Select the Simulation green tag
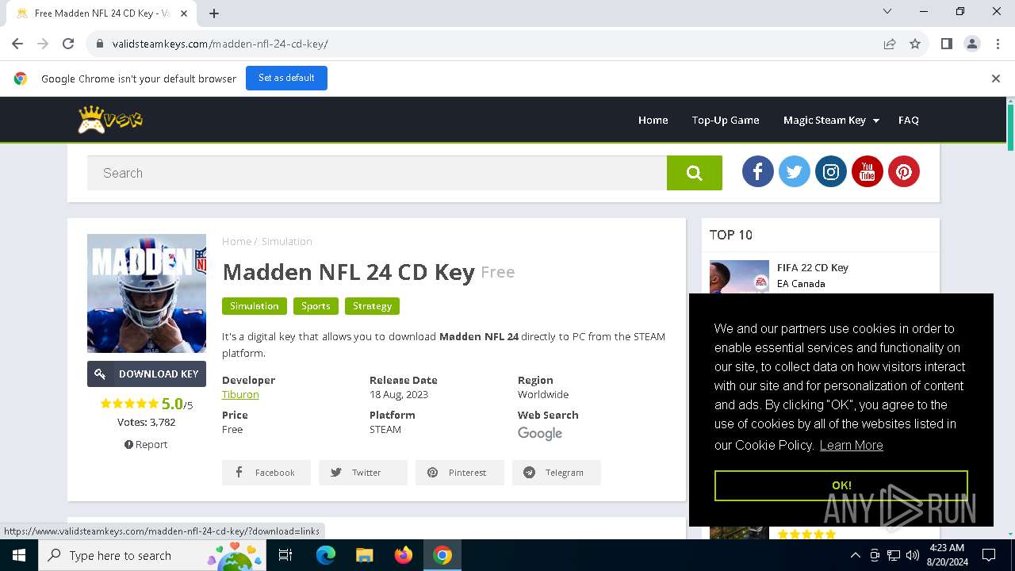The image size is (1015, 571). point(254,306)
